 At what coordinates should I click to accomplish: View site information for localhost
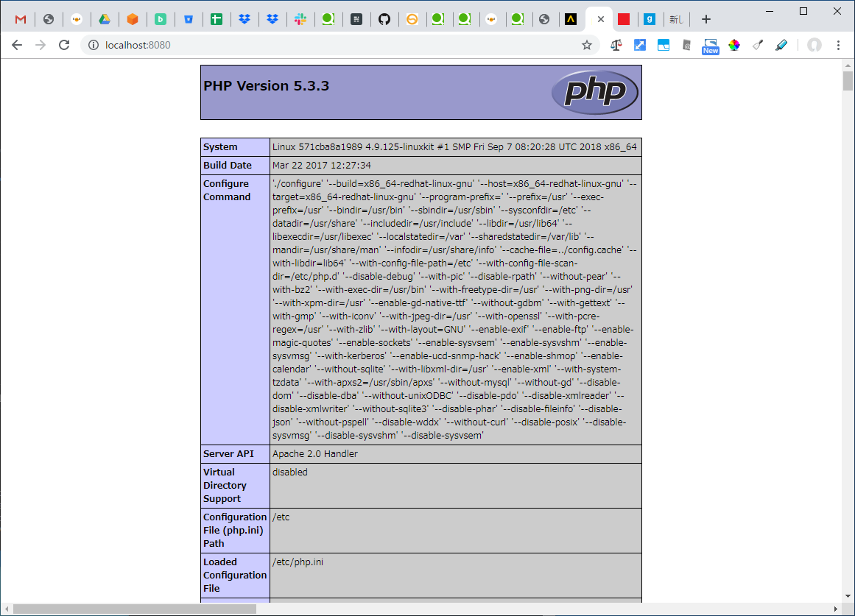coord(94,45)
